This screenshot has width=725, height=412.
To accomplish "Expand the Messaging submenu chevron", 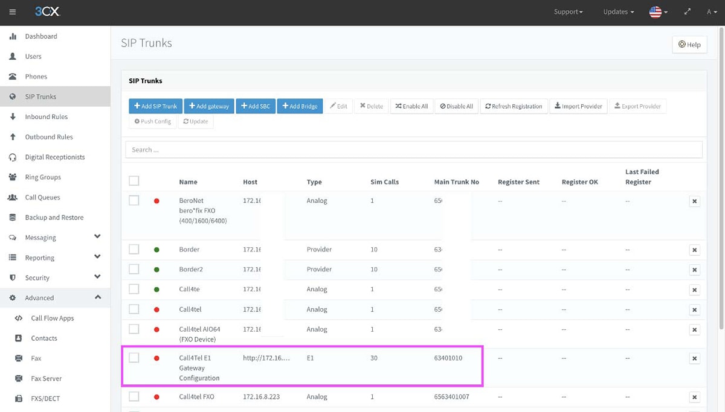I will pos(97,237).
